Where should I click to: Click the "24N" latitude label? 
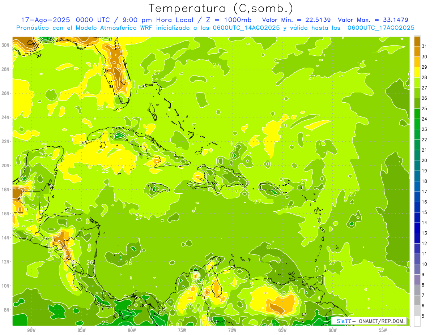5,117
